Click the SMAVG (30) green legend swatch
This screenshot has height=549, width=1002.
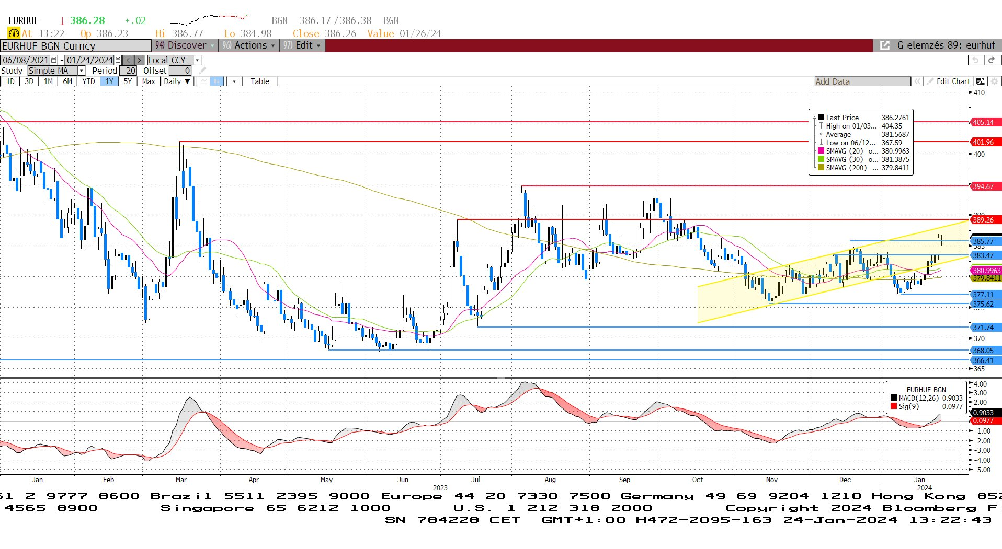tap(821, 159)
